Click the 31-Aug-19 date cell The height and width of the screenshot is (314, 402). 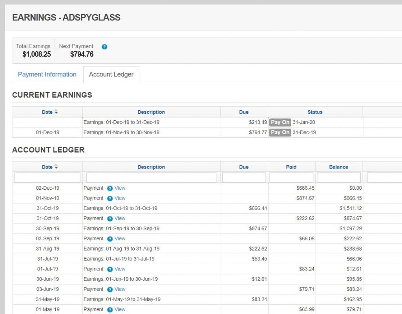pyautogui.click(x=48, y=249)
